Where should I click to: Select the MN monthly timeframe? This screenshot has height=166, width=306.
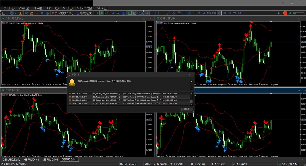pyautogui.click(x=240, y=13)
